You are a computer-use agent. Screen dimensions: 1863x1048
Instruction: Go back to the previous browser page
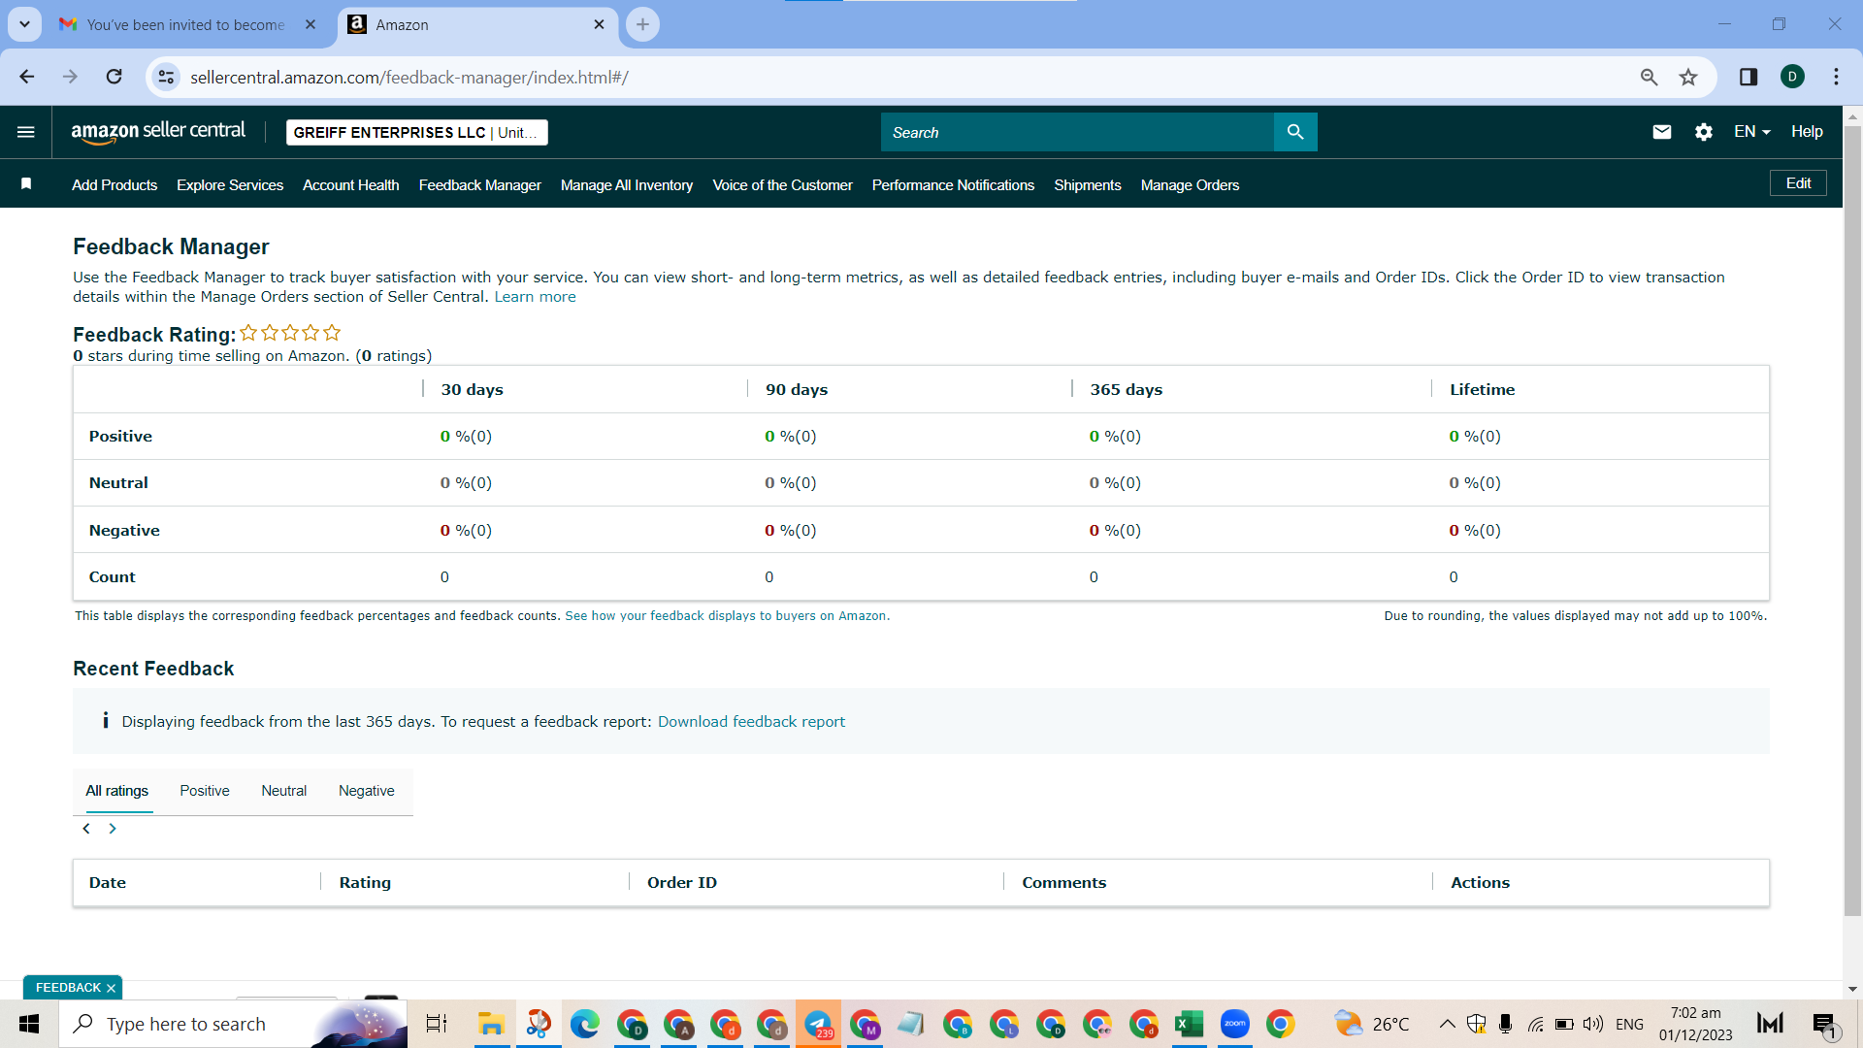27,77
